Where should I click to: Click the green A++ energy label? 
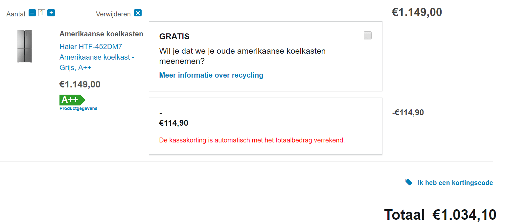click(72, 100)
